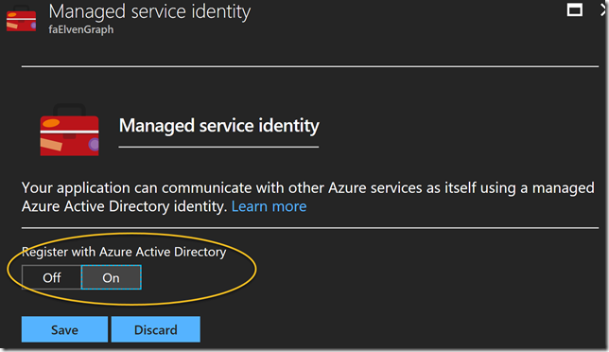Screen dimensions: 609x352
Task: Click the Register with Azure Active Directory label
Action: pos(124,252)
